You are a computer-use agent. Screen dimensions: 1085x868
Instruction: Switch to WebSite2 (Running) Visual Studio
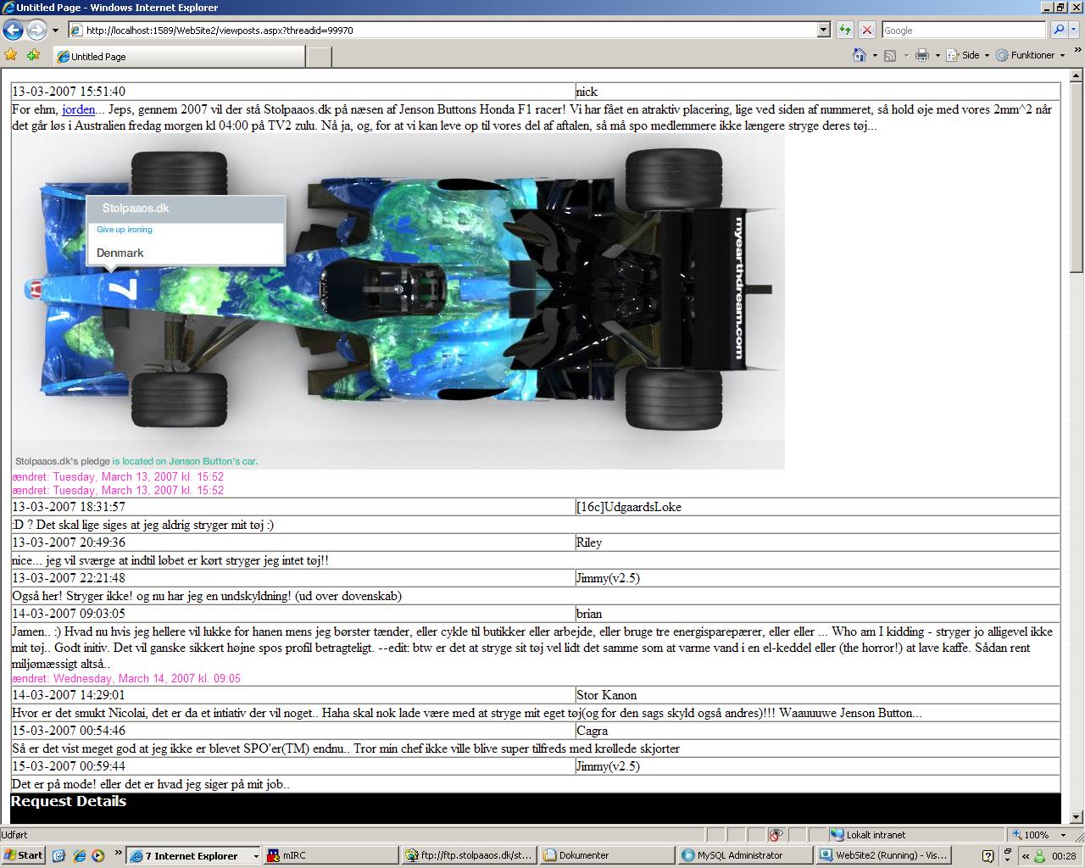[883, 855]
